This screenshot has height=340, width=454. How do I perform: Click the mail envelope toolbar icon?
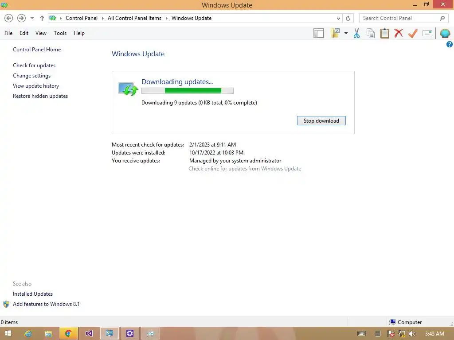427,33
